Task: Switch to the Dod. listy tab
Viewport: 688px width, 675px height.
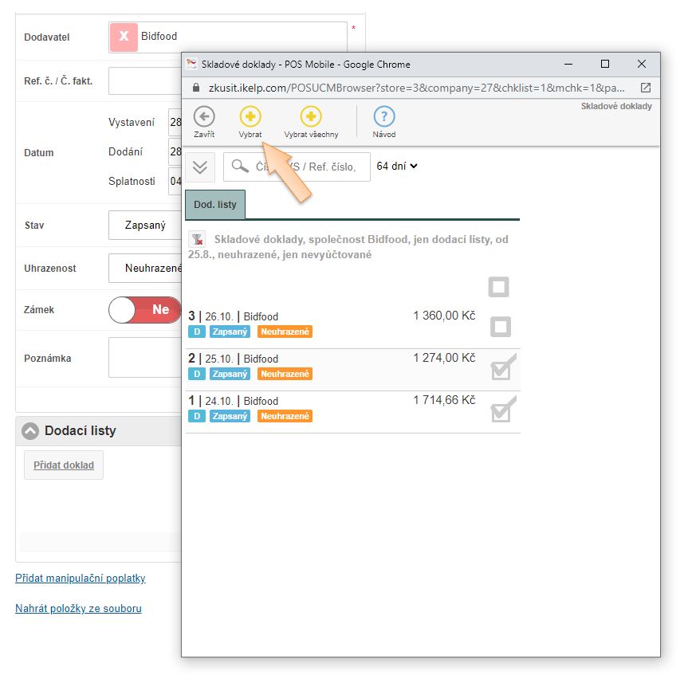Action: pos(215,205)
